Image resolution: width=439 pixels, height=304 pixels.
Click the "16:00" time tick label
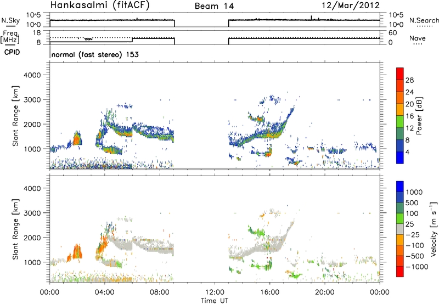269,292
